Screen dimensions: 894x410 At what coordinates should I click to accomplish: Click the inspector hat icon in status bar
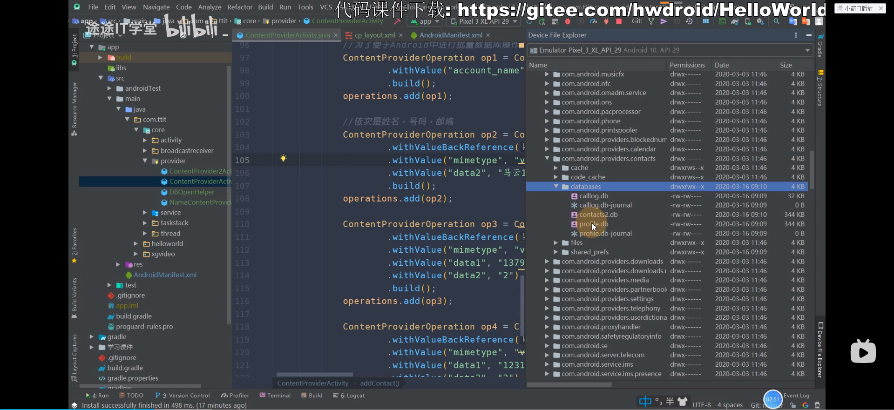coord(817,405)
